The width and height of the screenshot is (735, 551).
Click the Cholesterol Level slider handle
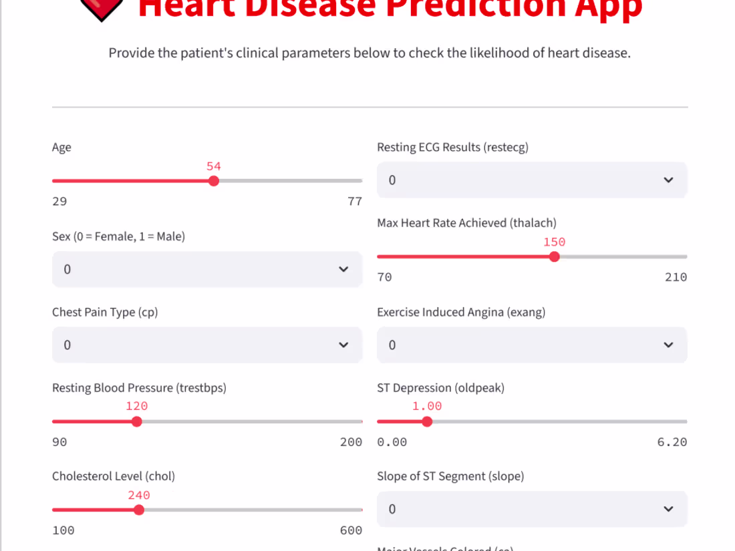tap(138, 510)
